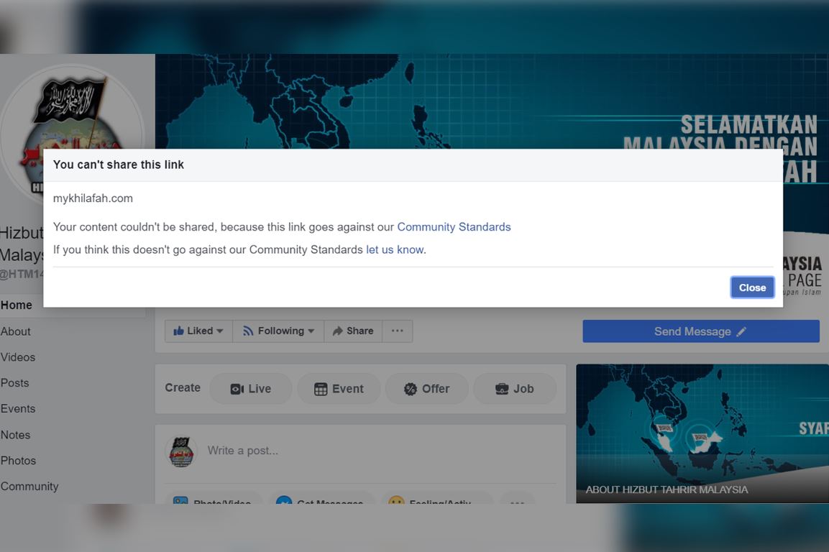Go to Videos in the sidebar
The image size is (829, 552).
[18, 357]
